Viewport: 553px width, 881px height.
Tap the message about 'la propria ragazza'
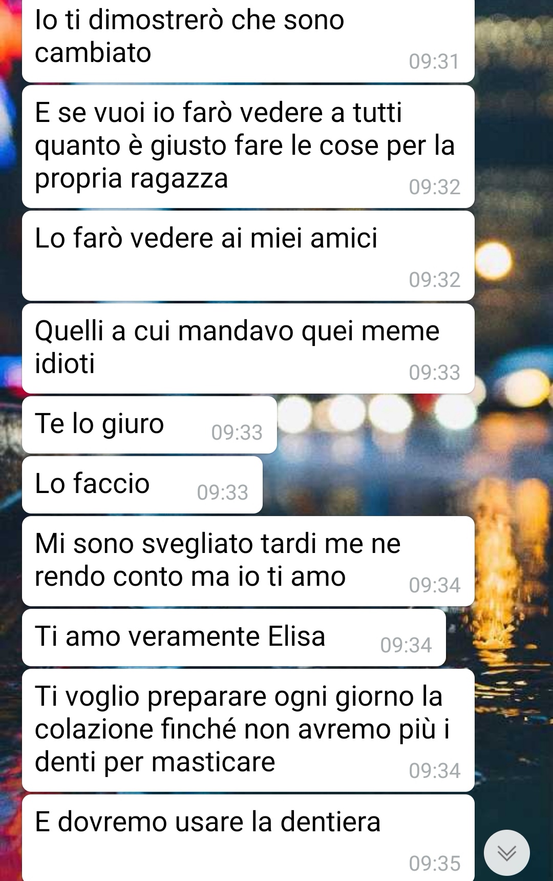coord(248,147)
